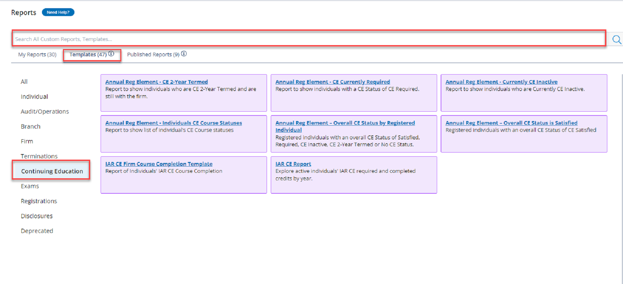Click info icon beside Published Reports tab

click(x=184, y=54)
